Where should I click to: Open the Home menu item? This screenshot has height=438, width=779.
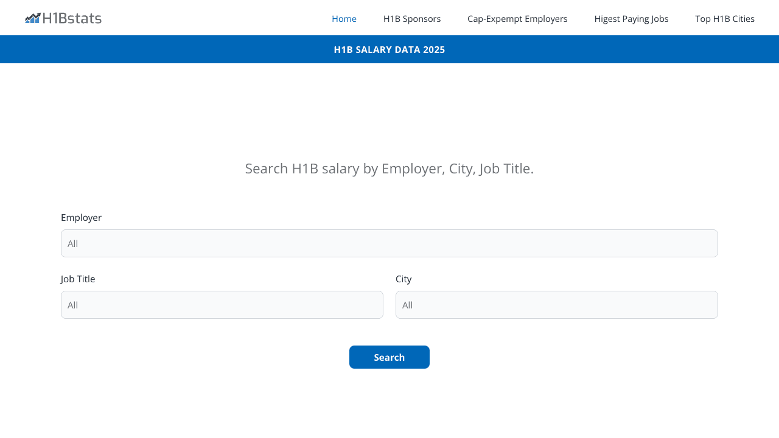coord(344,19)
